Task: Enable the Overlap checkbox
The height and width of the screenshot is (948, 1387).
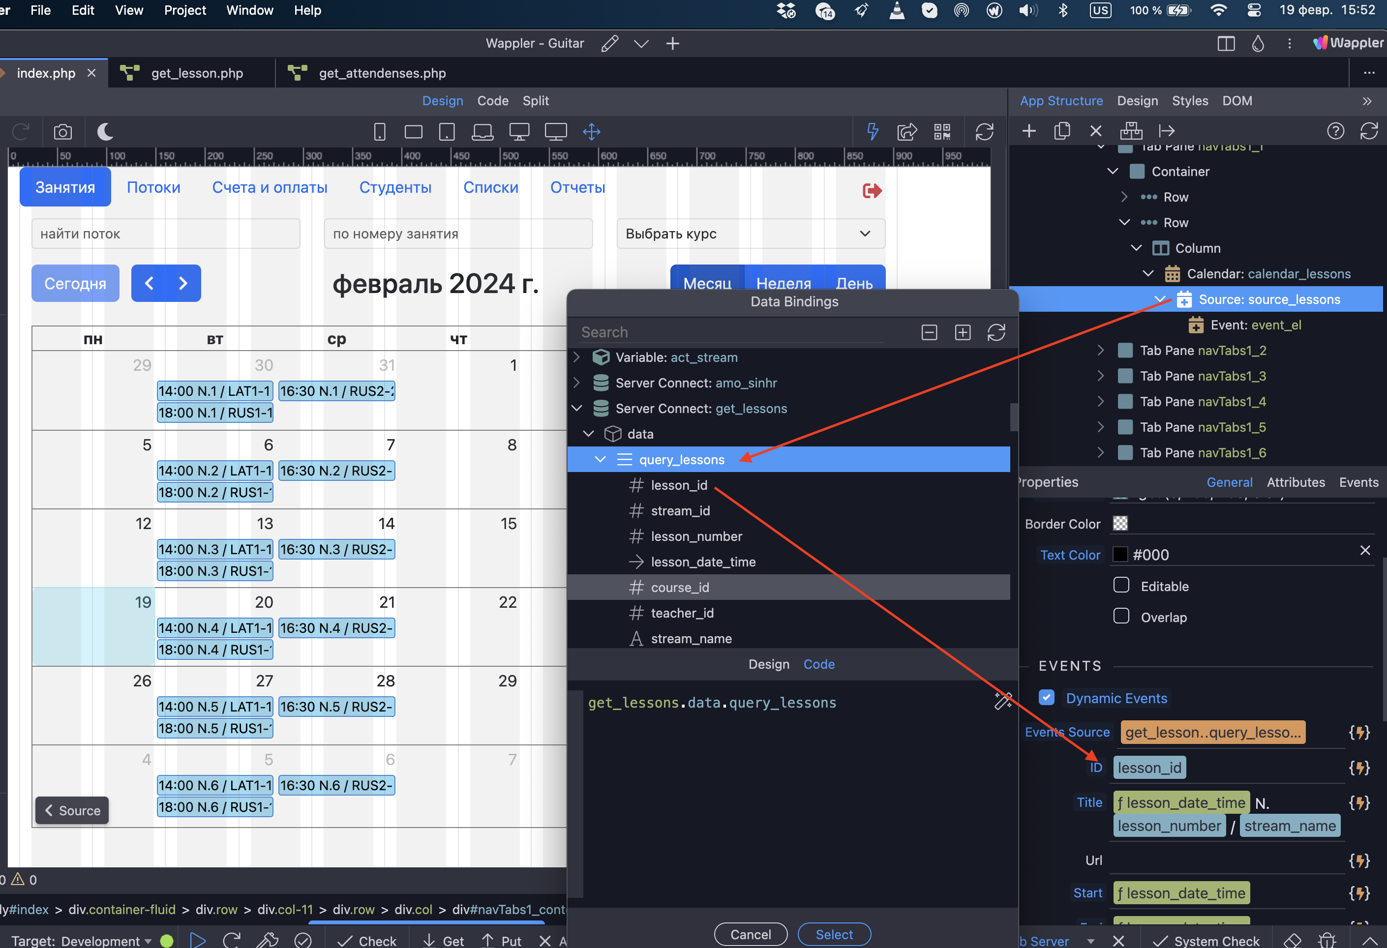Action: pos(1121,616)
